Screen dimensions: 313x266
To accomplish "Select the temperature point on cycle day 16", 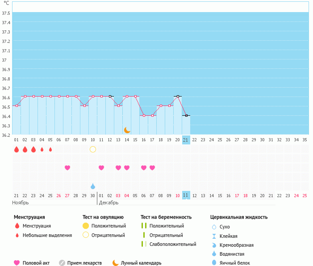I will (144, 115).
